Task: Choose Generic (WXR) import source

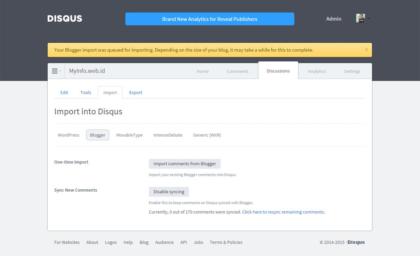Action: (x=207, y=135)
